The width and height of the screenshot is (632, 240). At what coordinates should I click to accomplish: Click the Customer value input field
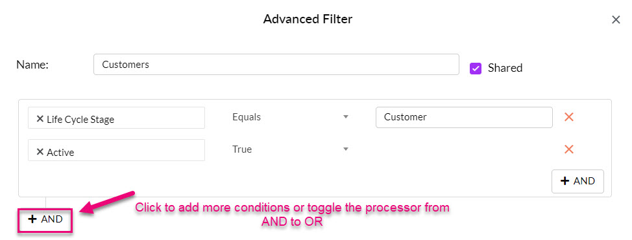coord(464,117)
